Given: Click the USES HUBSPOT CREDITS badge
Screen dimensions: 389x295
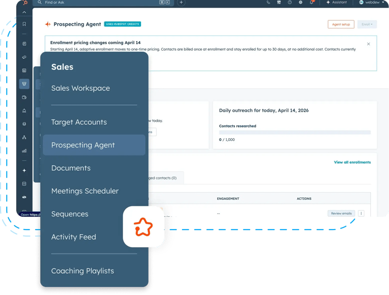Looking at the screenshot, I should pos(123,24).
